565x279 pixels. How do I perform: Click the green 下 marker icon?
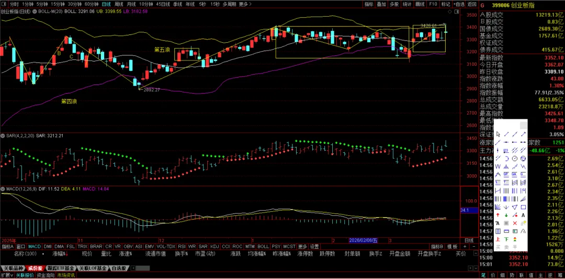tap(506, 239)
